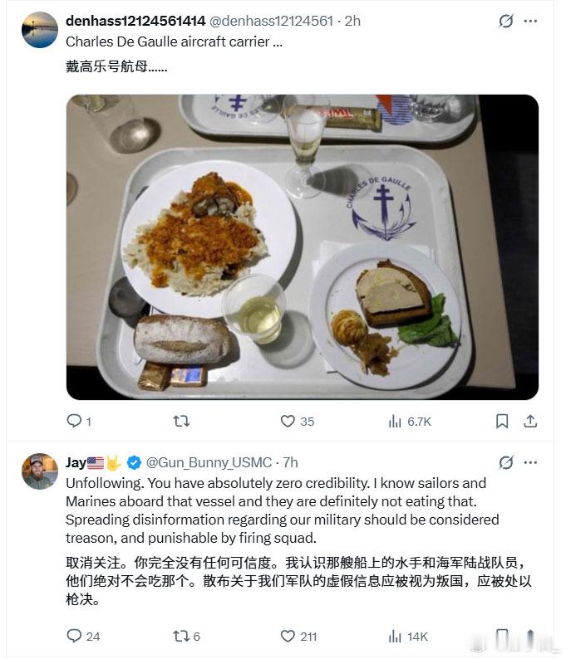
Task: Enlarge the Charles De Gaulle meal tray photo
Action: [x=303, y=247]
